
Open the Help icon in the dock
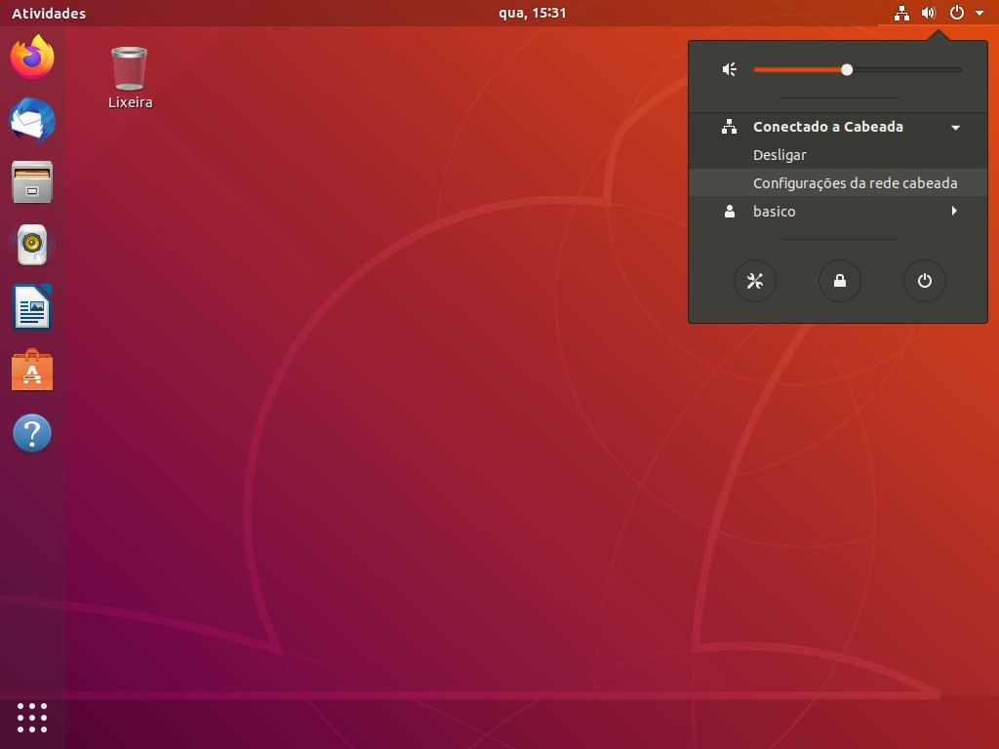(32, 433)
